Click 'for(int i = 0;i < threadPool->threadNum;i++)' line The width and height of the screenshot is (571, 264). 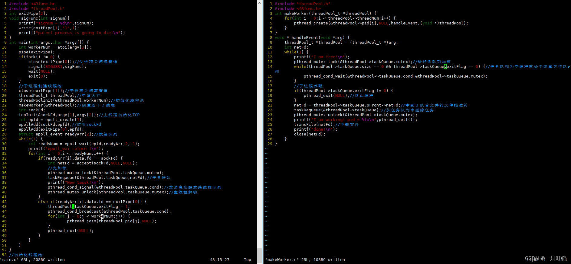340,18
